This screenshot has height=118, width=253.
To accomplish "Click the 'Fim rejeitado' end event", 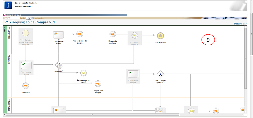I will coord(161,36).
